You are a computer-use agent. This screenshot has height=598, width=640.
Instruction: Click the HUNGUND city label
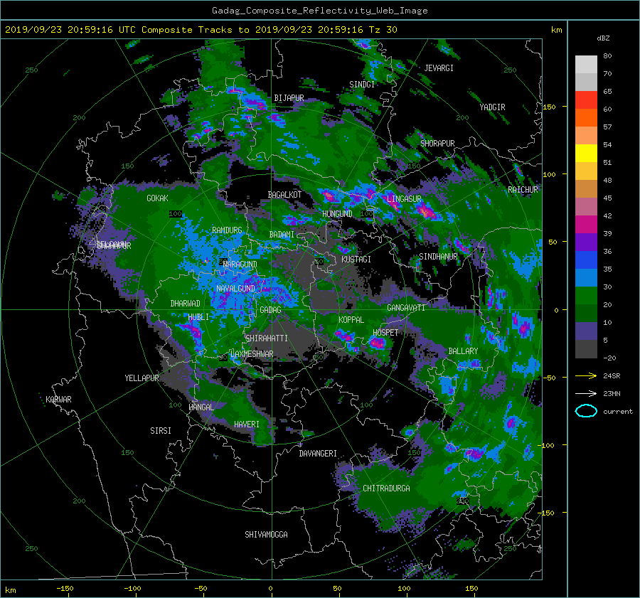(337, 213)
